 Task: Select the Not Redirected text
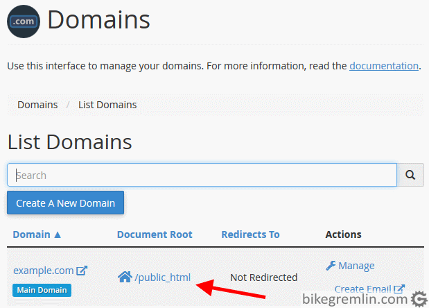click(264, 277)
